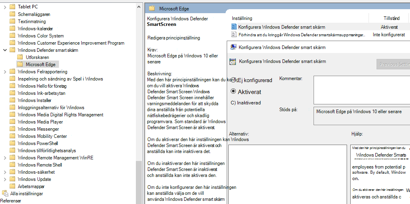Expand the Windows Felrapportering node

click(x=5, y=72)
